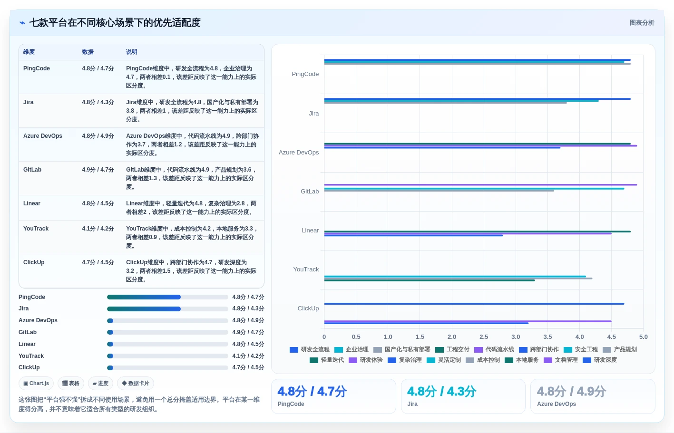The height and width of the screenshot is (433, 674).
Task: Toggle the 安全工程 legend item
Action: click(581, 349)
